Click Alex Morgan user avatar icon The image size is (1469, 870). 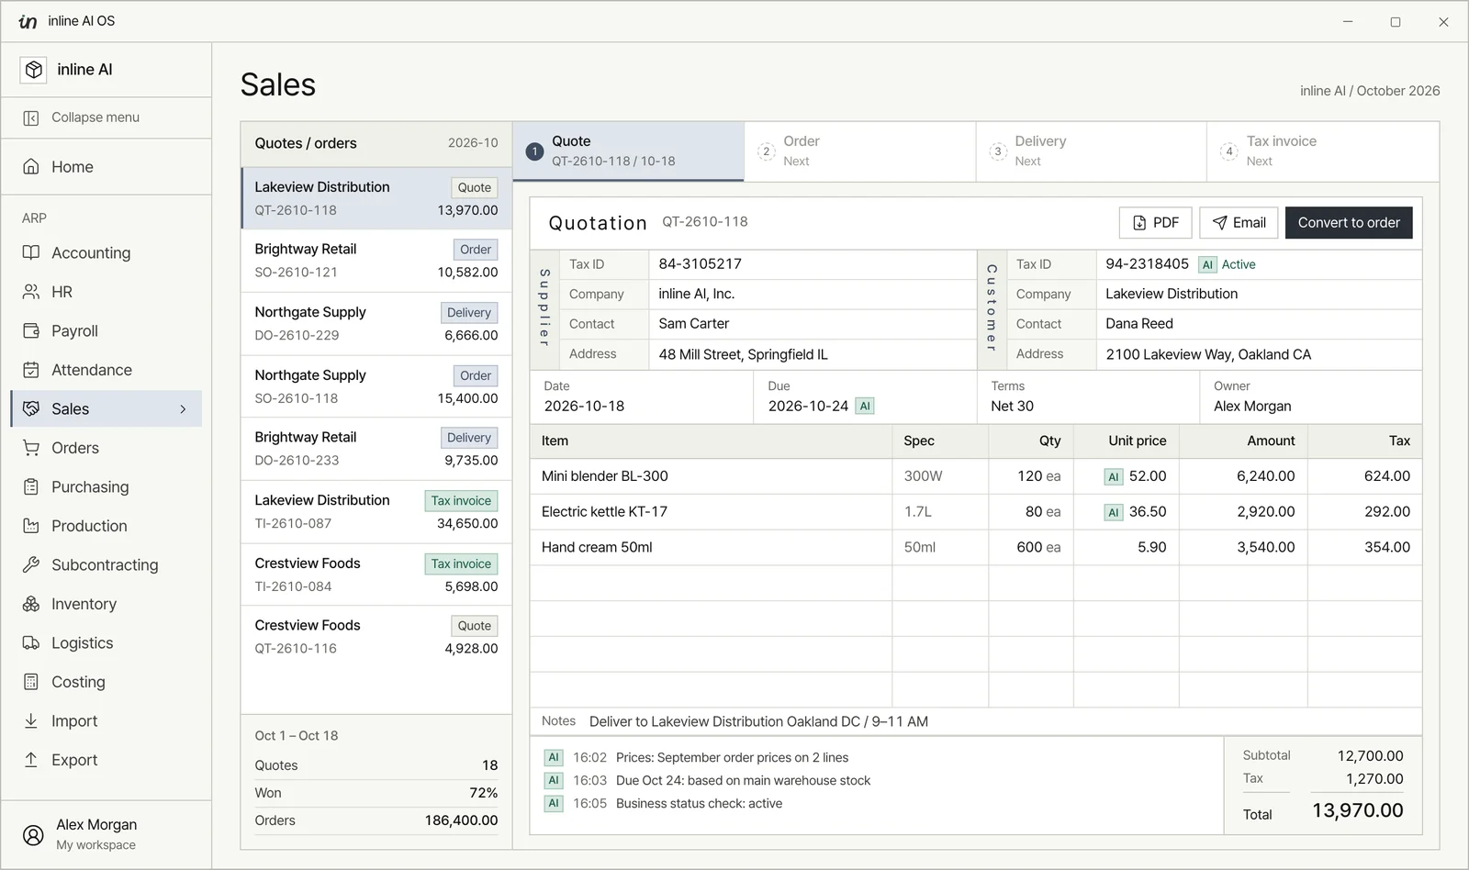coord(33,834)
